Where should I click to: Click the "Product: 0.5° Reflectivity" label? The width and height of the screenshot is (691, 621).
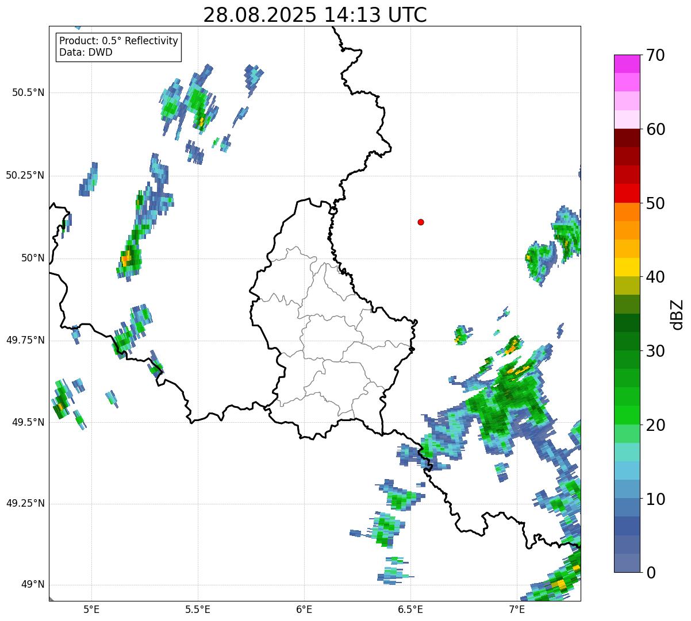coord(118,41)
